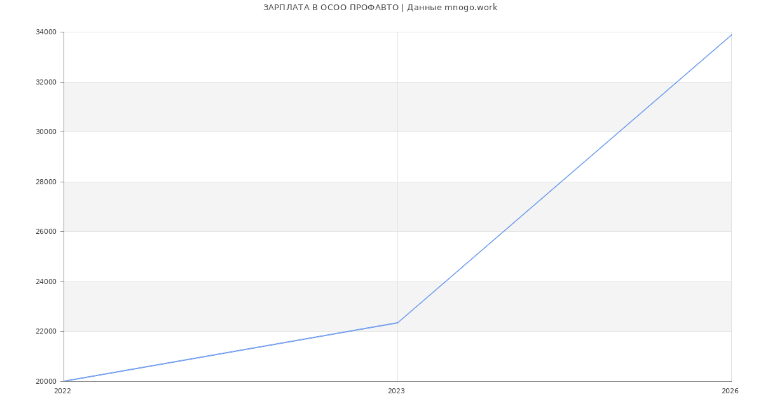Click the line's end point at 2026
This screenshot has width=763, height=413.
[x=731, y=34]
